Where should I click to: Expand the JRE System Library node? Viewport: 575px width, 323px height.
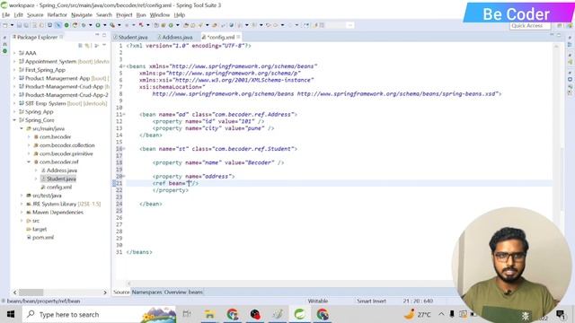click(22, 204)
